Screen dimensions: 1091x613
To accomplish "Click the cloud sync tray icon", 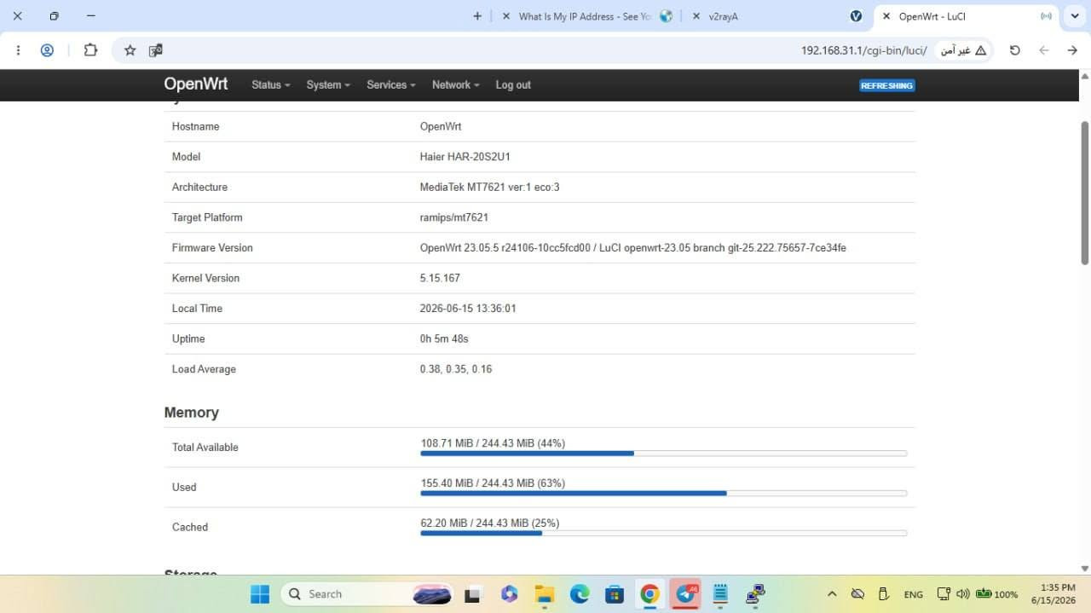I will (x=858, y=594).
